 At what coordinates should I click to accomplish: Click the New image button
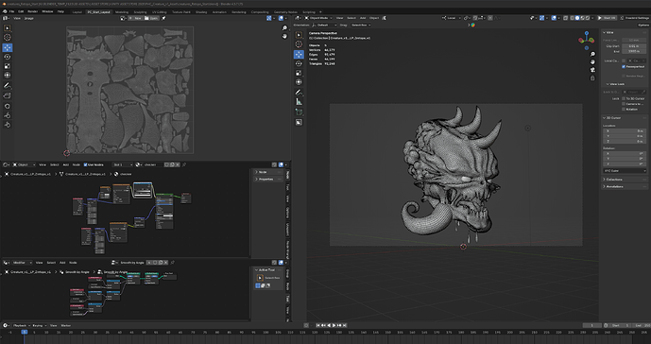coord(136,18)
